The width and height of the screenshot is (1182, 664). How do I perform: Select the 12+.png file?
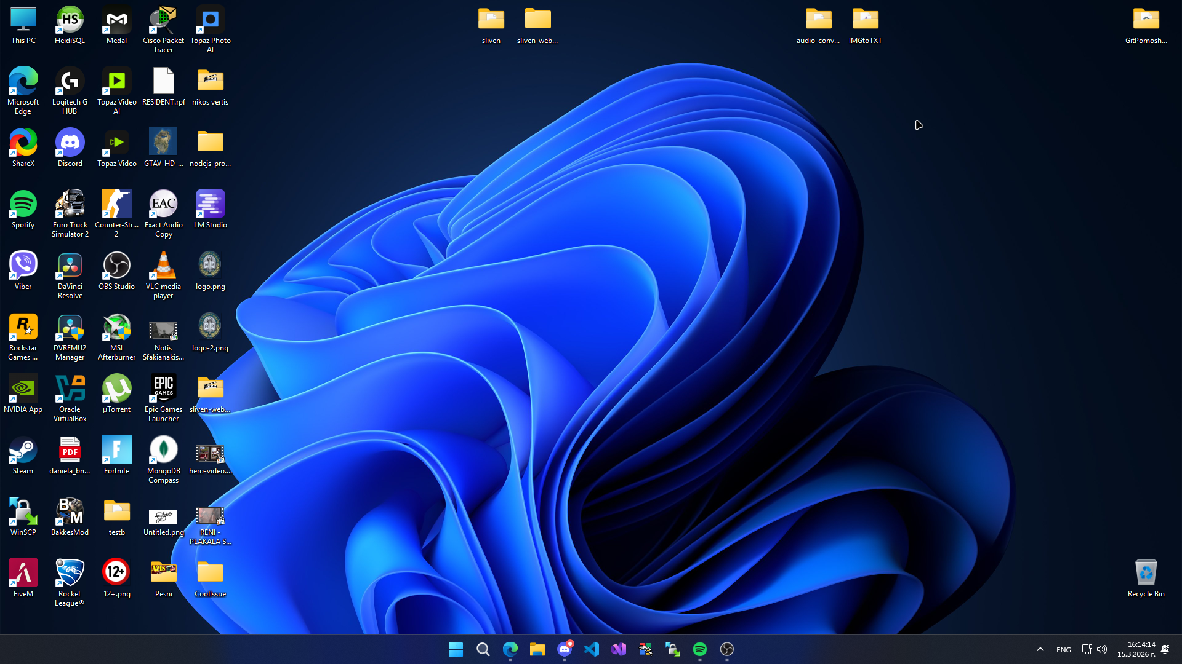coord(117,579)
